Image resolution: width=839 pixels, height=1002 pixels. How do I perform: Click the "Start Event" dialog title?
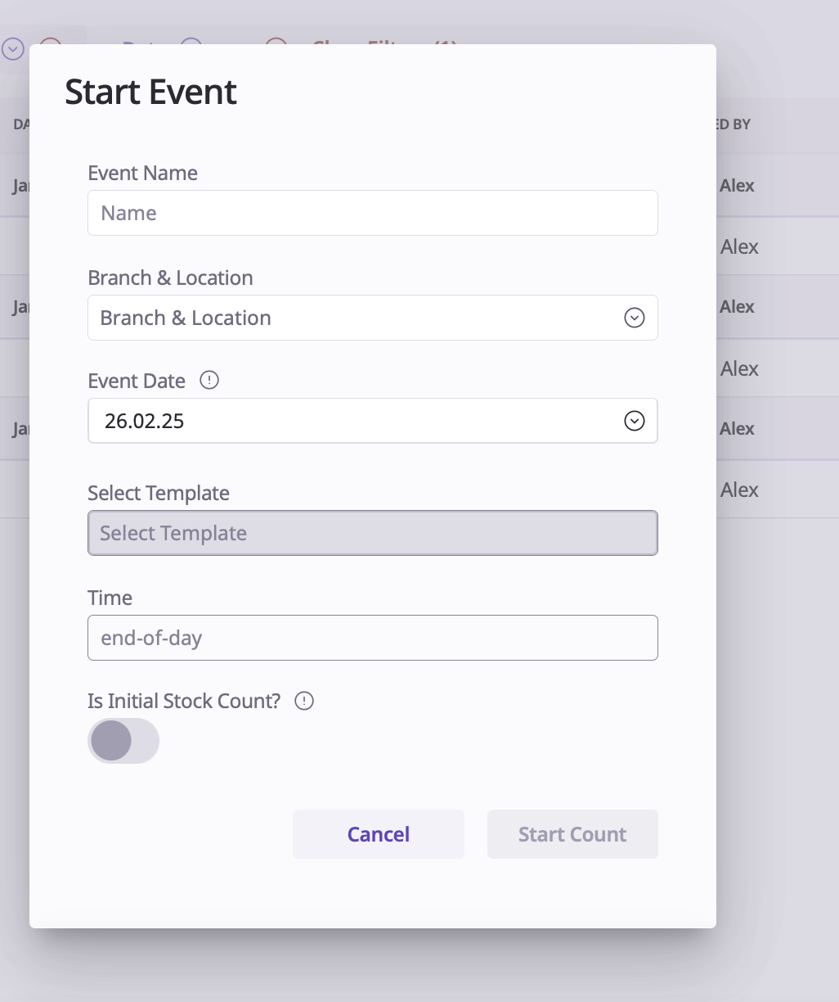[x=150, y=92]
